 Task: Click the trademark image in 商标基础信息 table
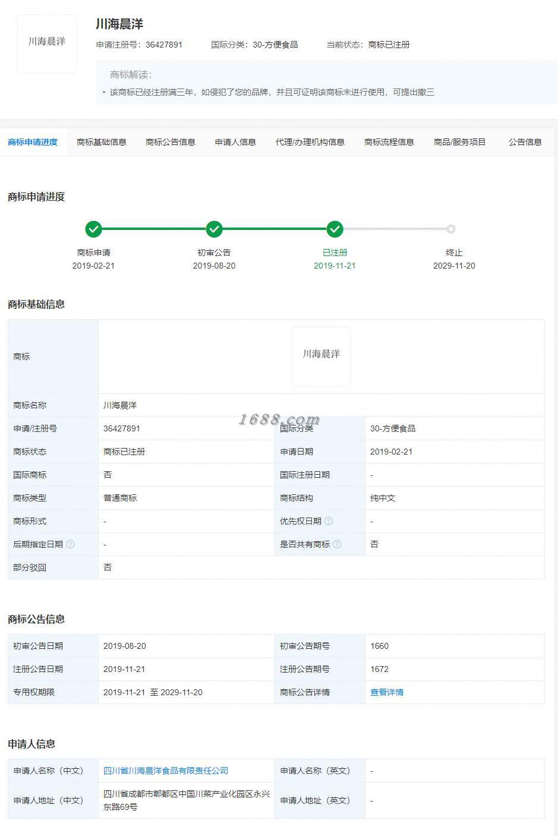(321, 357)
